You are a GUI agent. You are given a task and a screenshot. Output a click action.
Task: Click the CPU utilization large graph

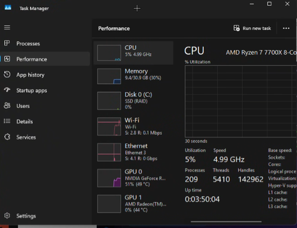tap(241, 101)
